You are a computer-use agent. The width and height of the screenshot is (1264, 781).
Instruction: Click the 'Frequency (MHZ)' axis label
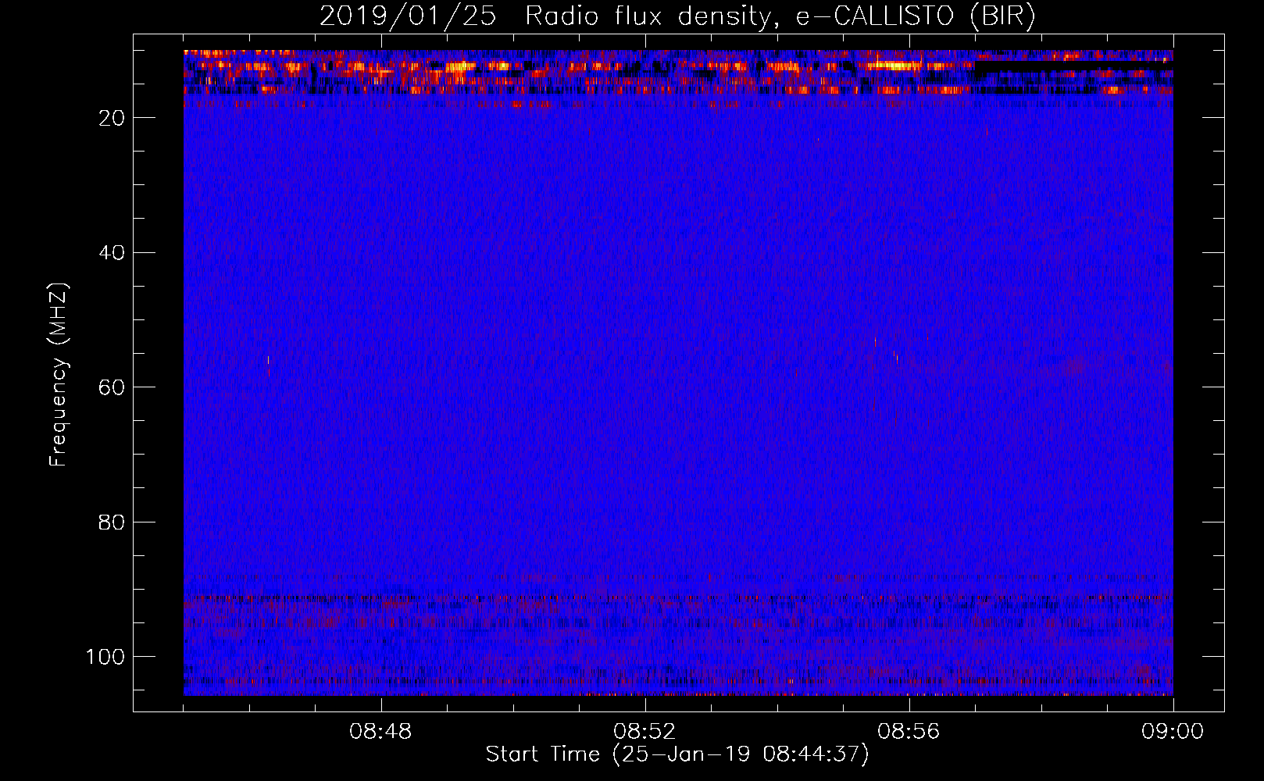coord(59,375)
